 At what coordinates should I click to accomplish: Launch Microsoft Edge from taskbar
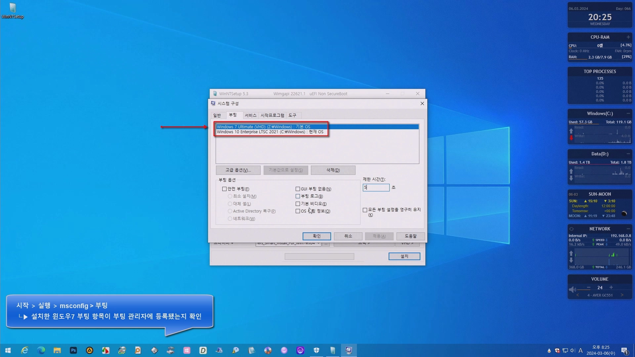[x=41, y=350]
